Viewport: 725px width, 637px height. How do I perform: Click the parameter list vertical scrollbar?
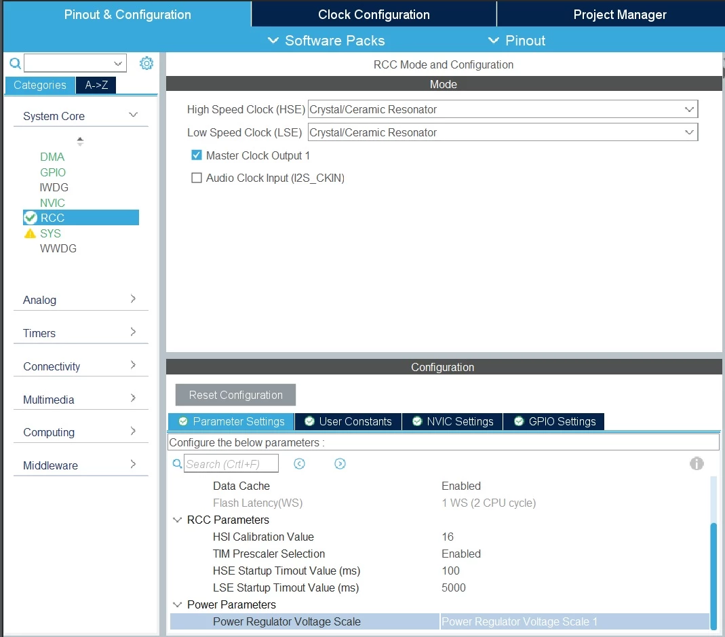[x=713, y=575]
